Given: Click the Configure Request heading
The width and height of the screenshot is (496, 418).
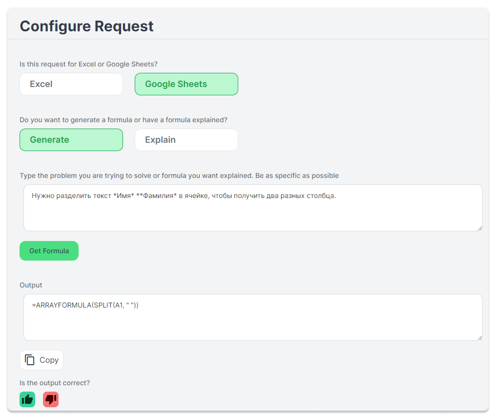Looking at the screenshot, I should coord(86,26).
